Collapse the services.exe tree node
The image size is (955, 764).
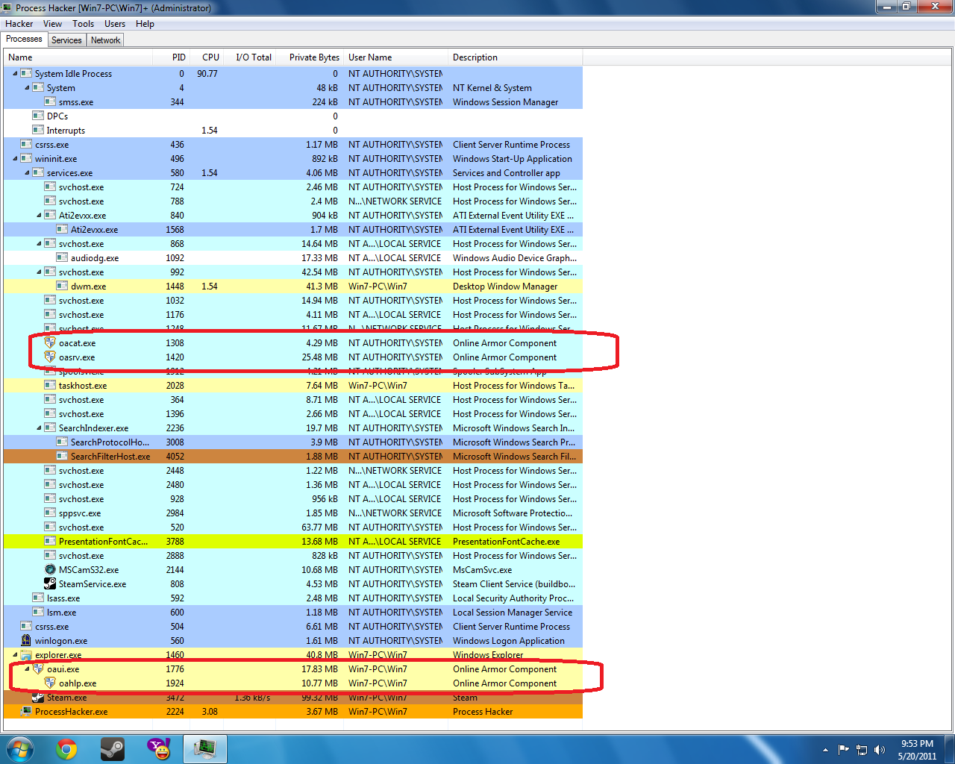27,173
